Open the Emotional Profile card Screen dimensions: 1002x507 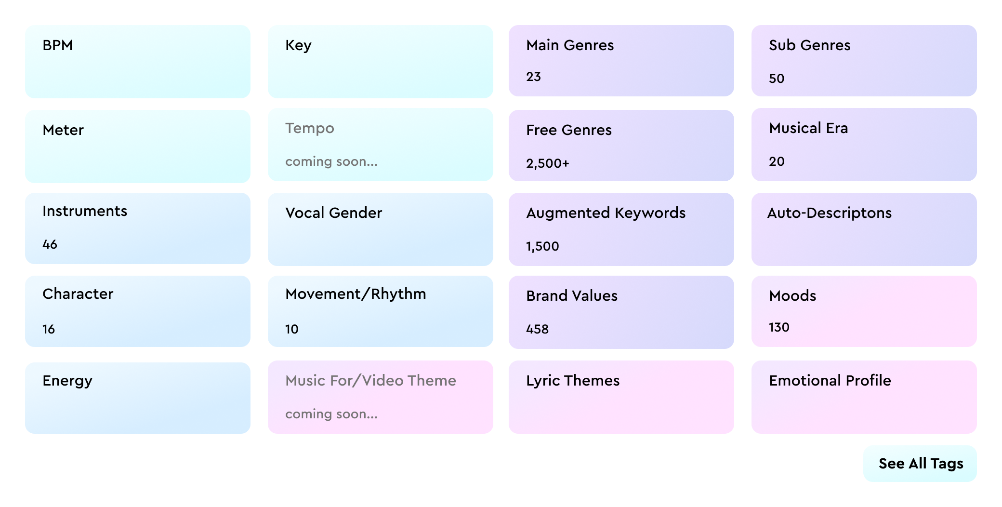[x=864, y=397]
